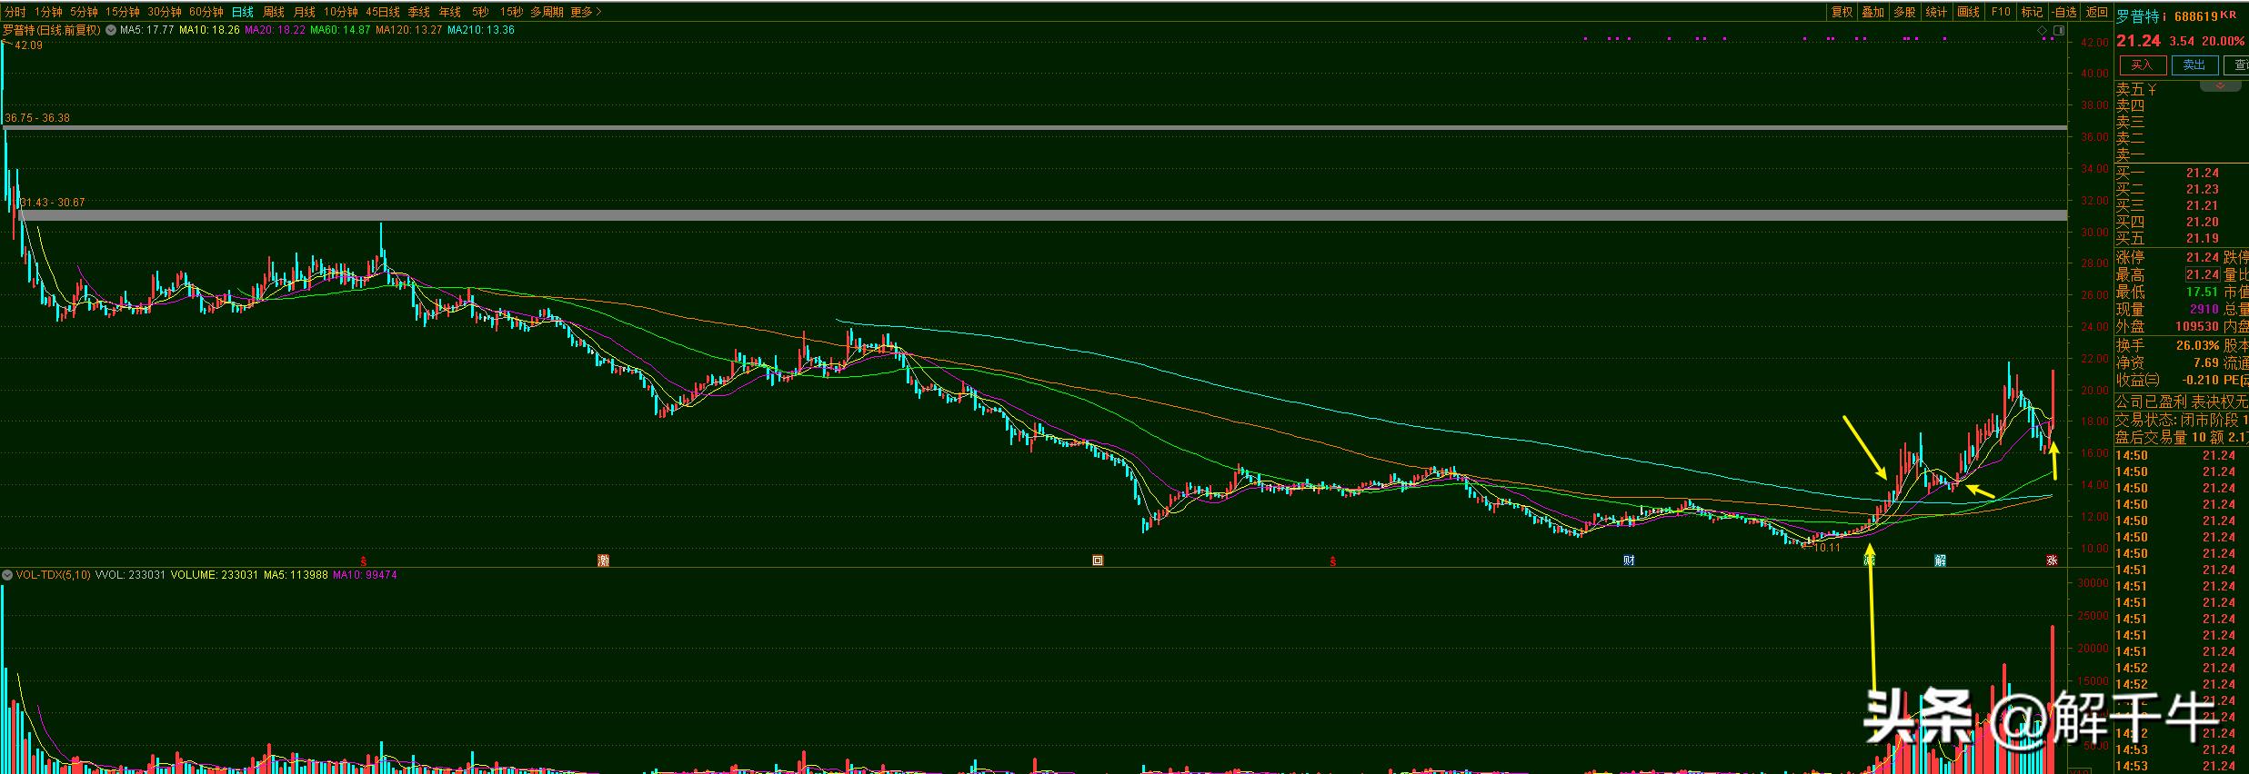Select the 10分钟 period tab

pyautogui.click(x=341, y=12)
